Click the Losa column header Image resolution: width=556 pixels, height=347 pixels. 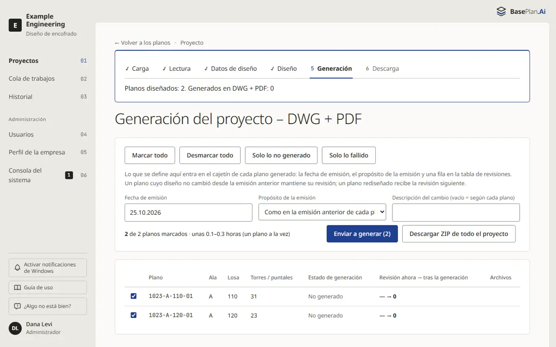[x=234, y=278]
